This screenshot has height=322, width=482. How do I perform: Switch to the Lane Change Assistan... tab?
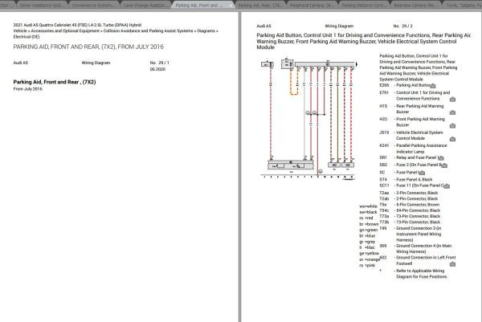tap(145, 5)
